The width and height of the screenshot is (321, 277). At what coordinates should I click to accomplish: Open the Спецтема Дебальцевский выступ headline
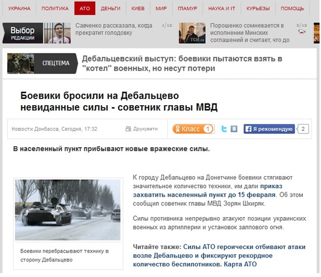182,64
